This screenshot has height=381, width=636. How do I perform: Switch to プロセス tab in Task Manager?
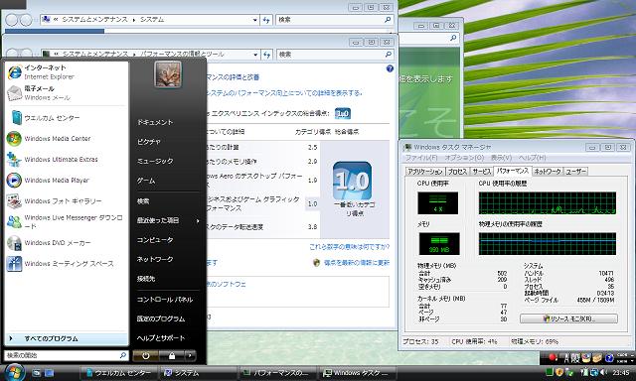(457, 172)
